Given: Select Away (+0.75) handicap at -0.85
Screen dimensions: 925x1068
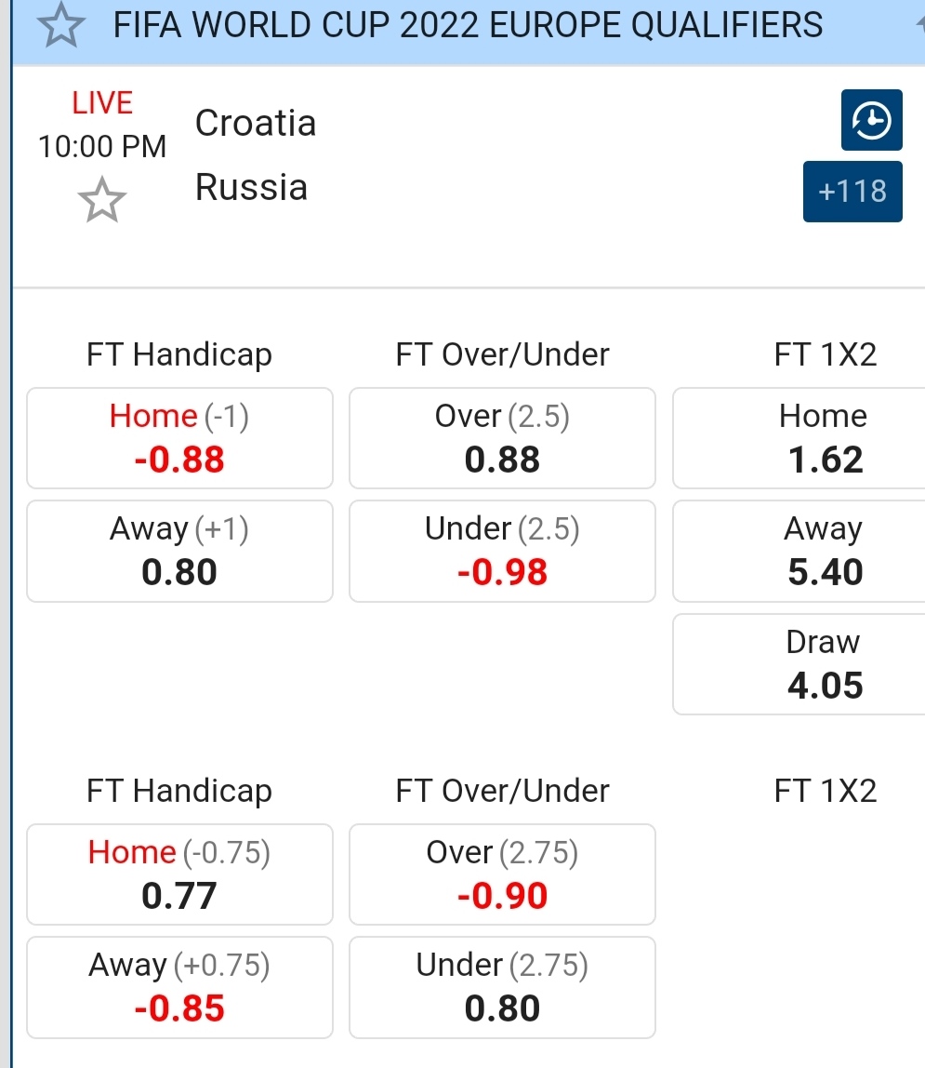Looking at the screenshot, I should (179, 987).
